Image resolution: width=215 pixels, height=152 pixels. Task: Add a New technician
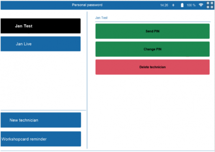click(40, 120)
